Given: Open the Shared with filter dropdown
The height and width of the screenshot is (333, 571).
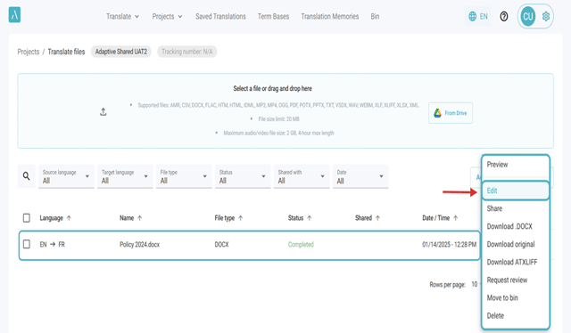Looking at the screenshot, I should point(302,176).
